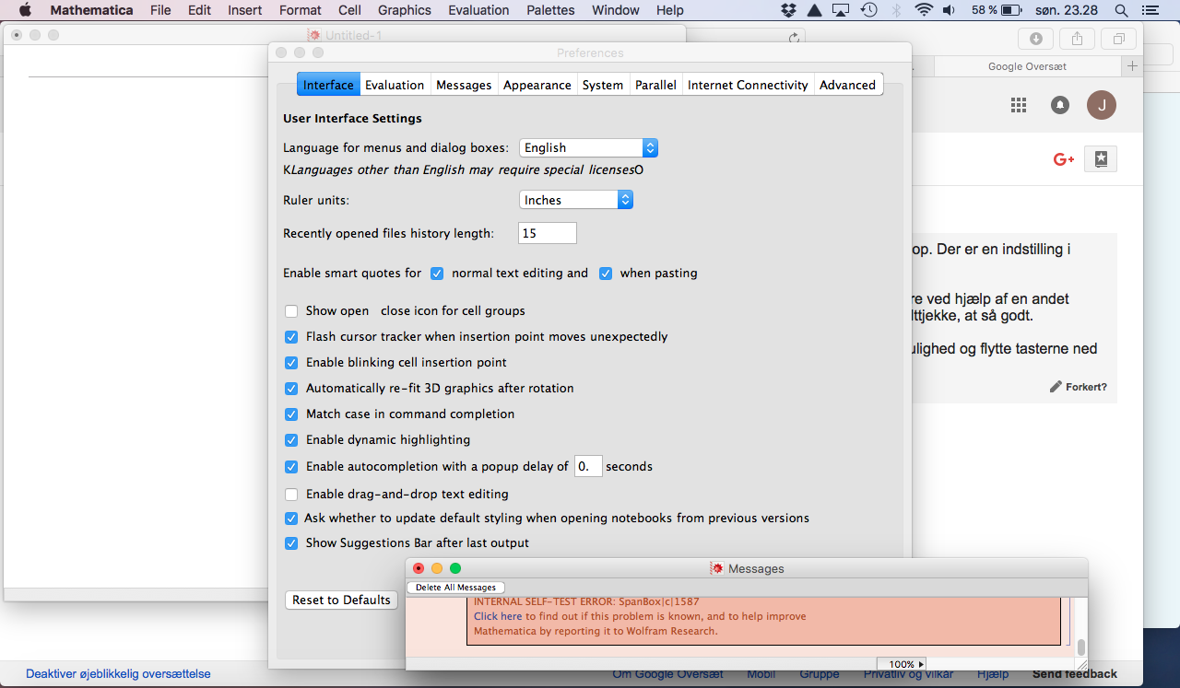Screen dimensions: 1180x688
Task: Click the volume speaker icon
Action: tap(950, 10)
